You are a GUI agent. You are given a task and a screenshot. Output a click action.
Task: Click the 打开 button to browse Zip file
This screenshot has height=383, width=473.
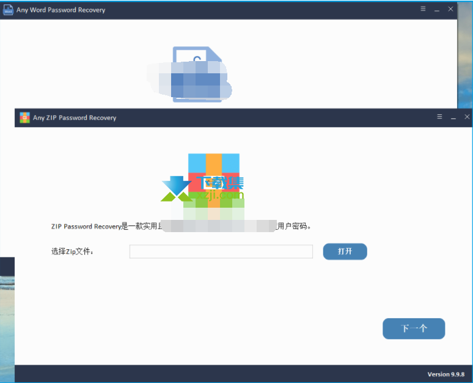(x=345, y=252)
